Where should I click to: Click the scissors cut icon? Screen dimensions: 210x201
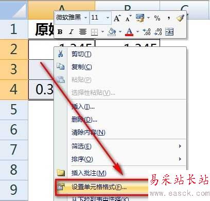point(60,54)
